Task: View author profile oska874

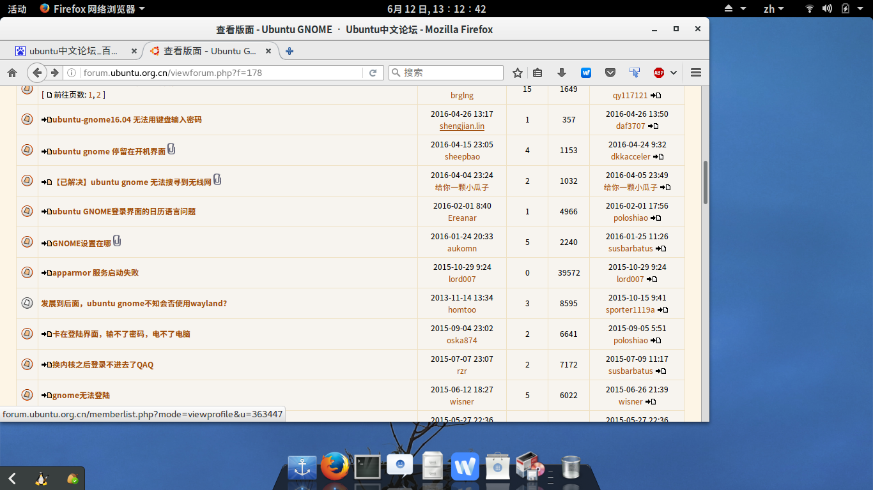Action: [462, 340]
